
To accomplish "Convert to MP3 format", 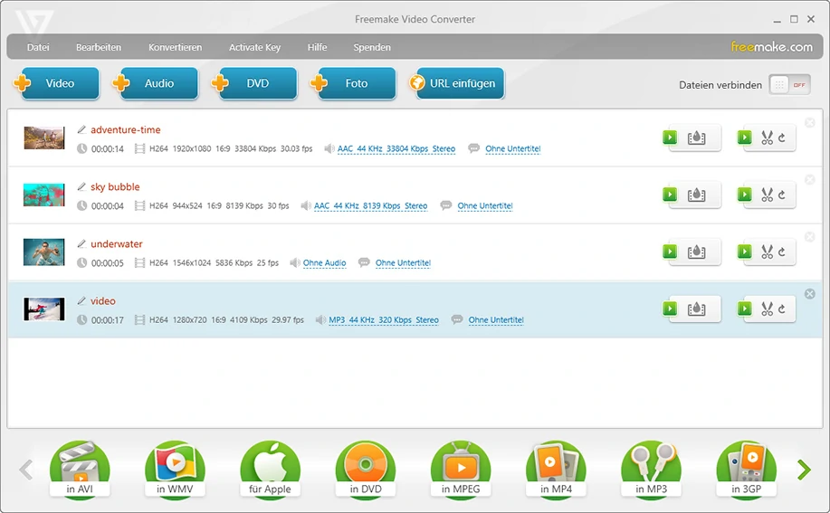I will 651,469.
